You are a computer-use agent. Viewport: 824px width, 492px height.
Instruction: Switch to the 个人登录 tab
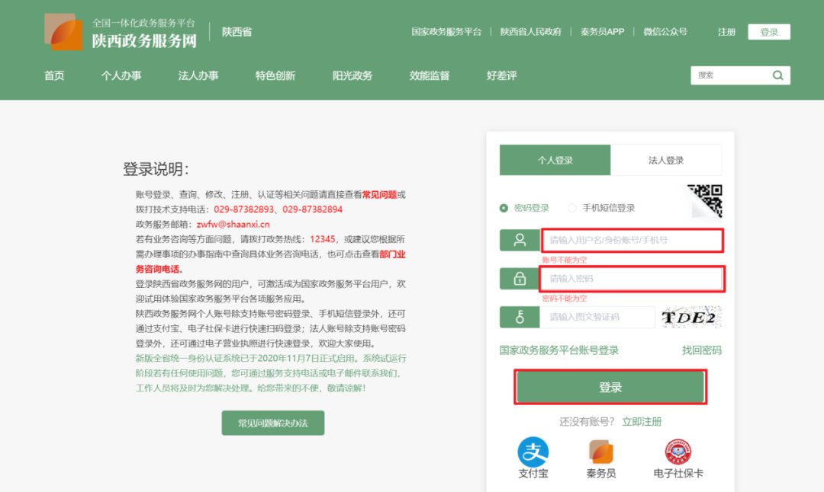555,160
